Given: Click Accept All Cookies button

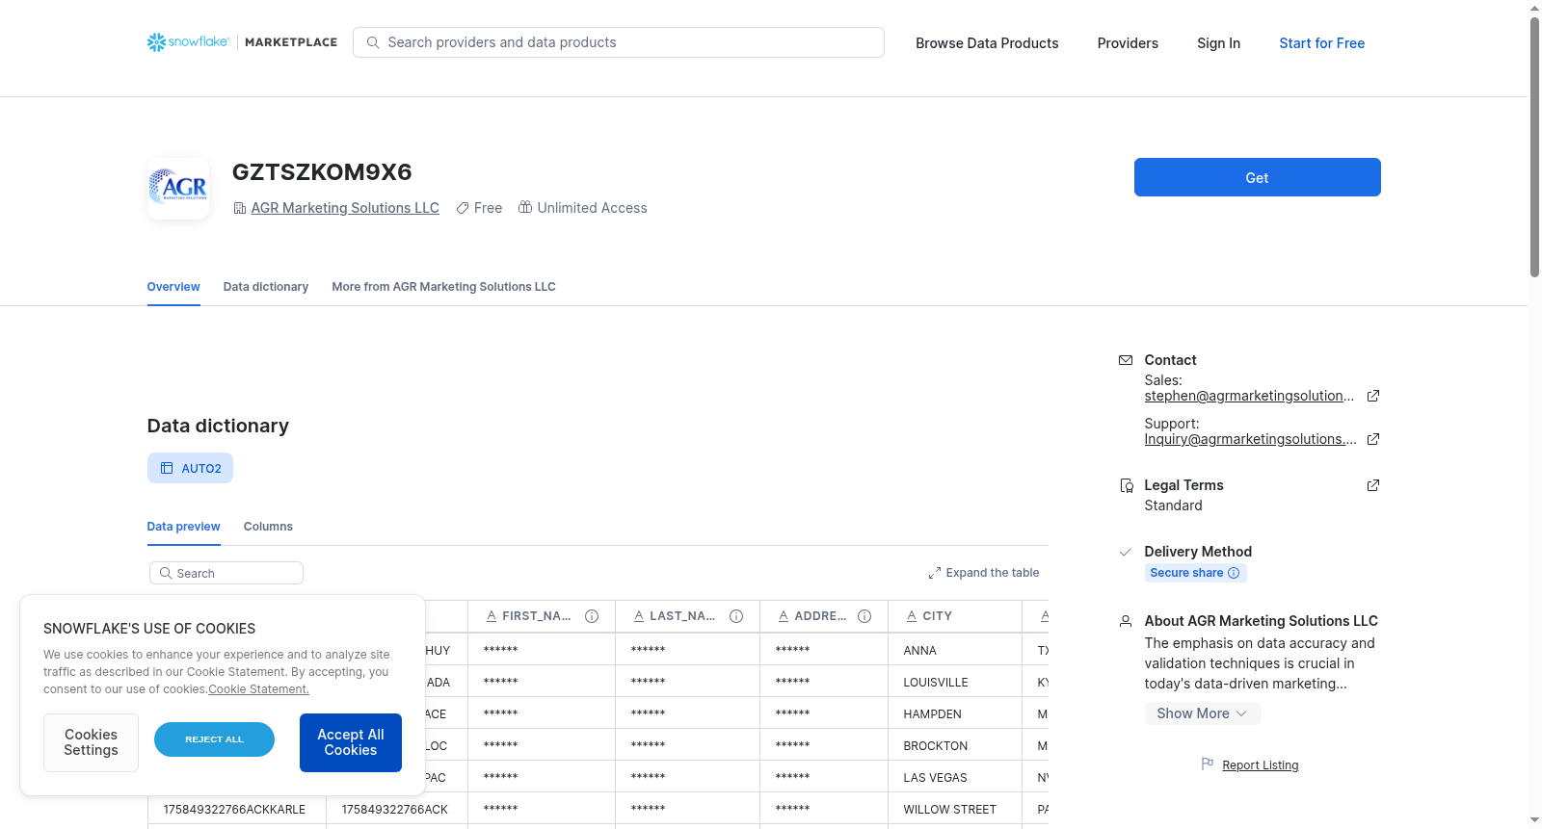Looking at the screenshot, I should click(x=350, y=742).
